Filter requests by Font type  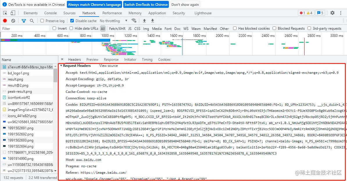(x=168, y=28)
